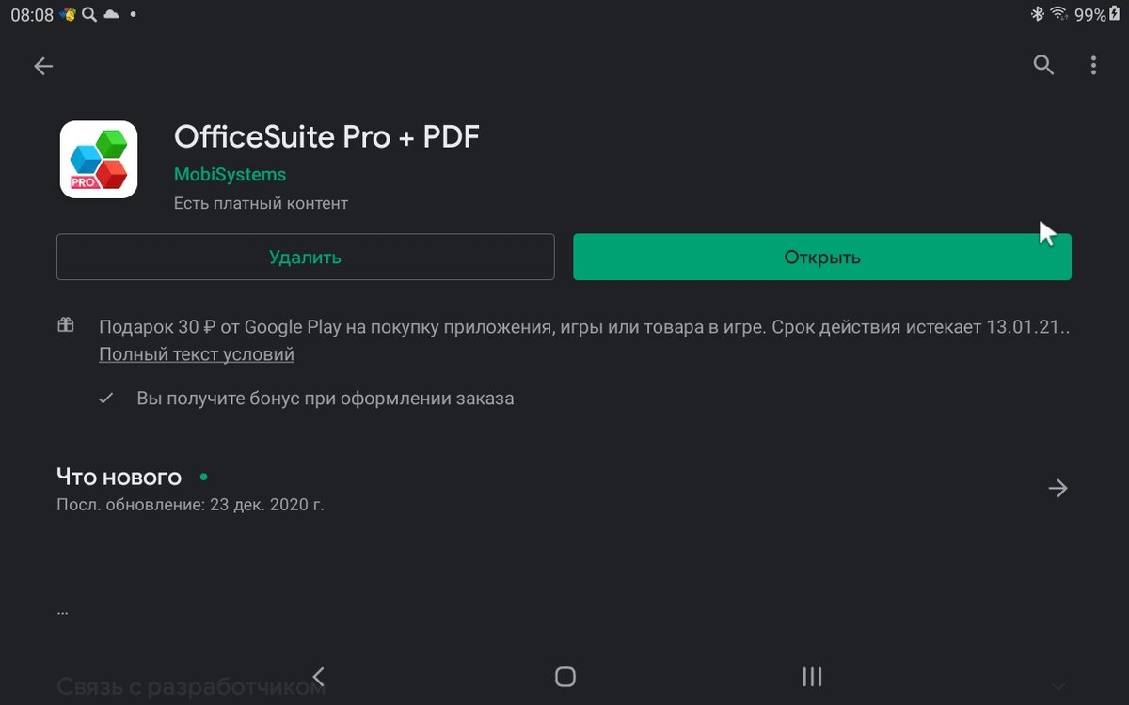Tap Удалить to uninstall OfficeSuite Pro
Image resolution: width=1129 pixels, height=705 pixels.
(305, 256)
